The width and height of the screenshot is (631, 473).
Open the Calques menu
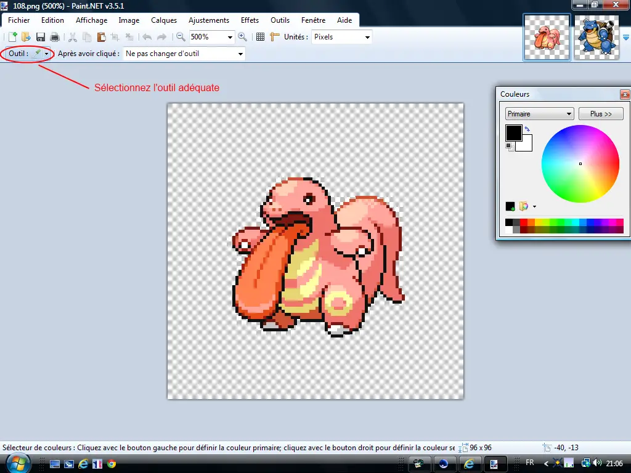(x=164, y=20)
